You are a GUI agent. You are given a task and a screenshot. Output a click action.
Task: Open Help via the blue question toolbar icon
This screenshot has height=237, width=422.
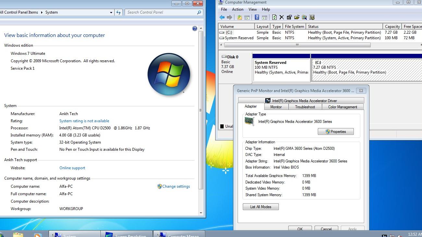[x=257, y=18]
